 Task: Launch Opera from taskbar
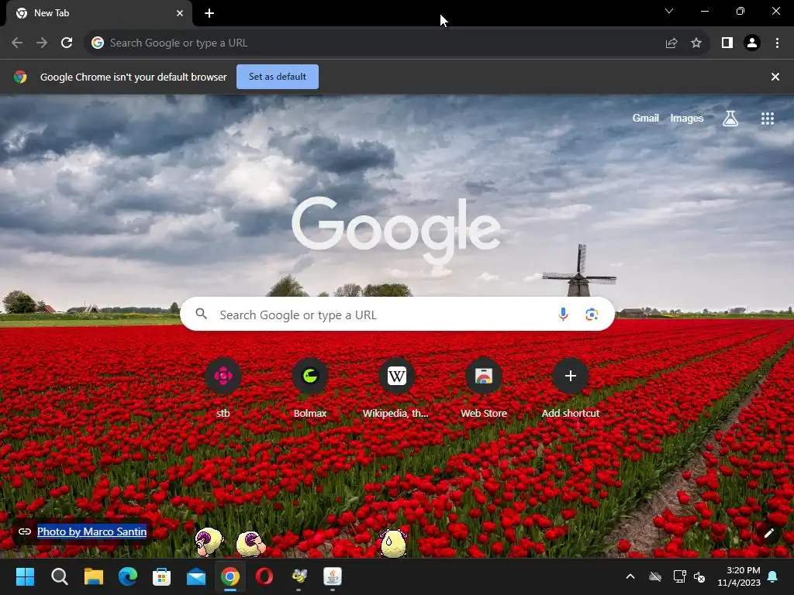click(x=264, y=576)
